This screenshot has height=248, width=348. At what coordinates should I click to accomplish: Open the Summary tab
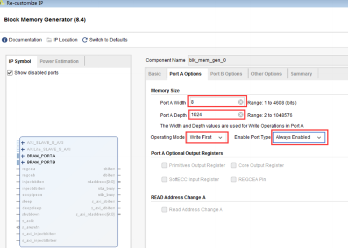pos(301,74)
